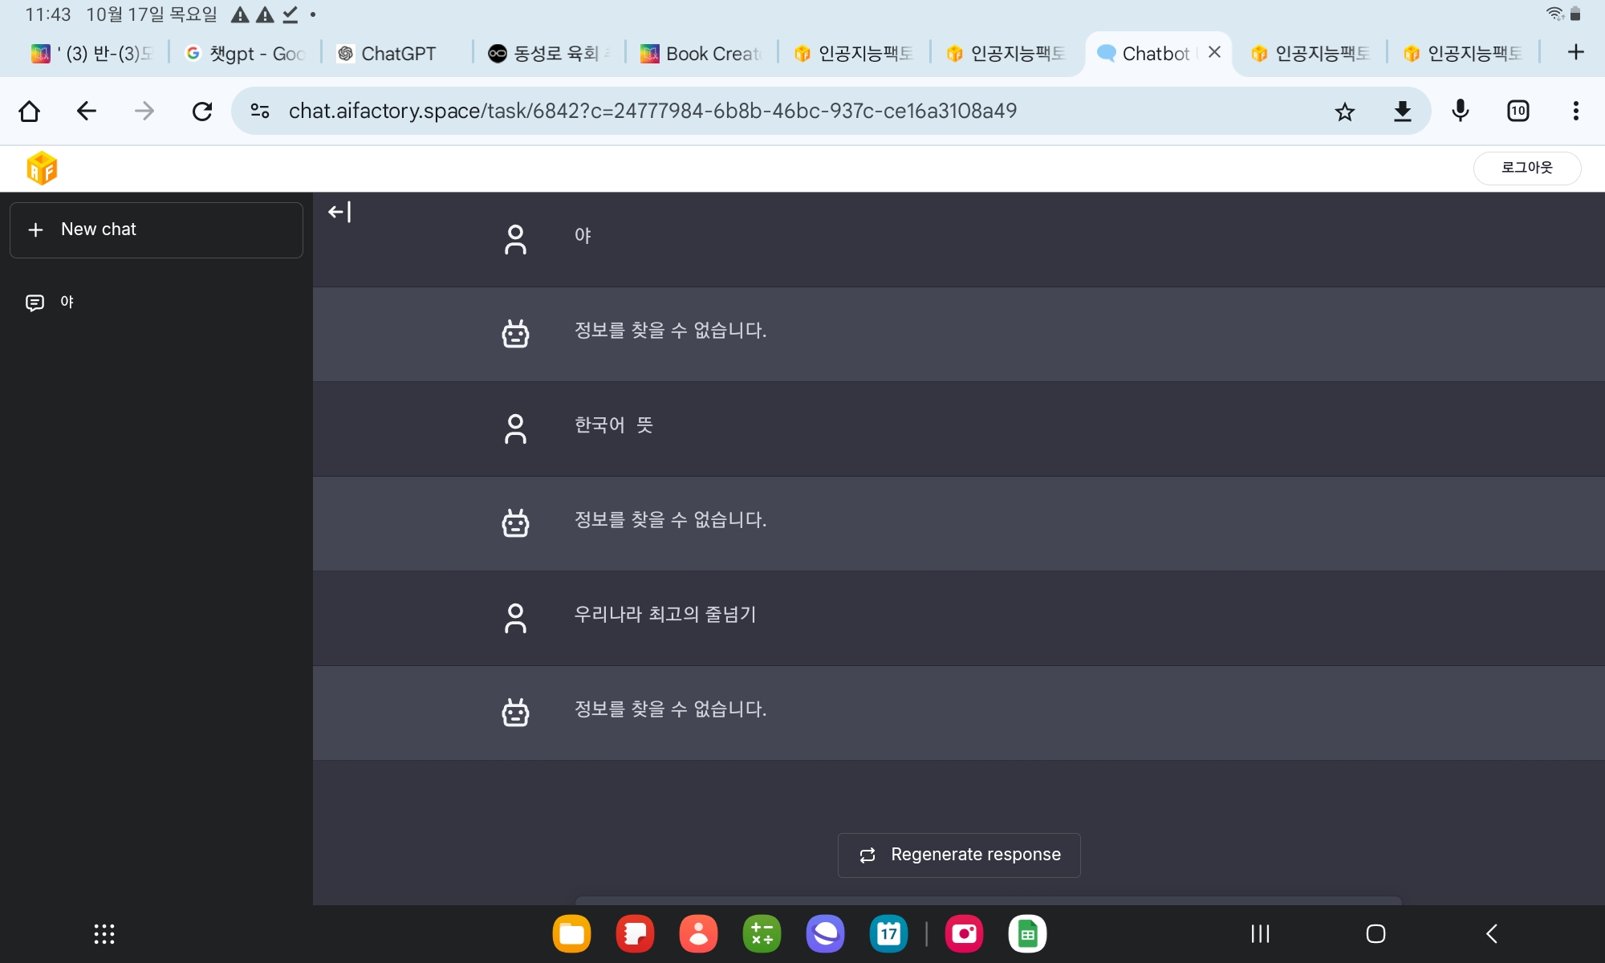Select the '야' conversation in sidebar
The width and height of the screenshot is (1605, 963).
point(68,303)
